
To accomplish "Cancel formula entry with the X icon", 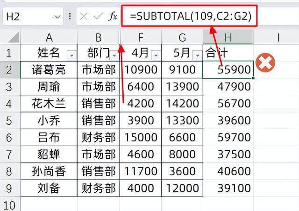I will [x=84, y=16].
